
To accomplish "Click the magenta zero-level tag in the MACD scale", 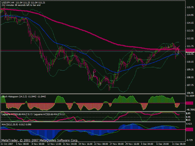I will 189,130.
